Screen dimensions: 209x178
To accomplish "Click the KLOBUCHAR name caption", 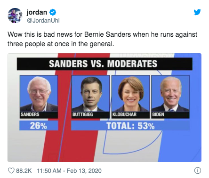I will pos(124,114).
